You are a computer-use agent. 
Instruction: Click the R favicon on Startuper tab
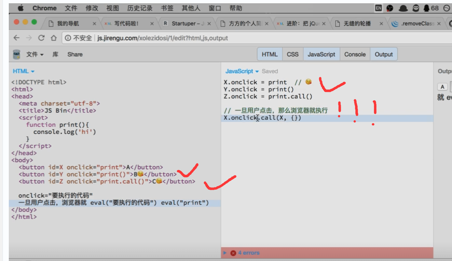[x=165, y=23]
